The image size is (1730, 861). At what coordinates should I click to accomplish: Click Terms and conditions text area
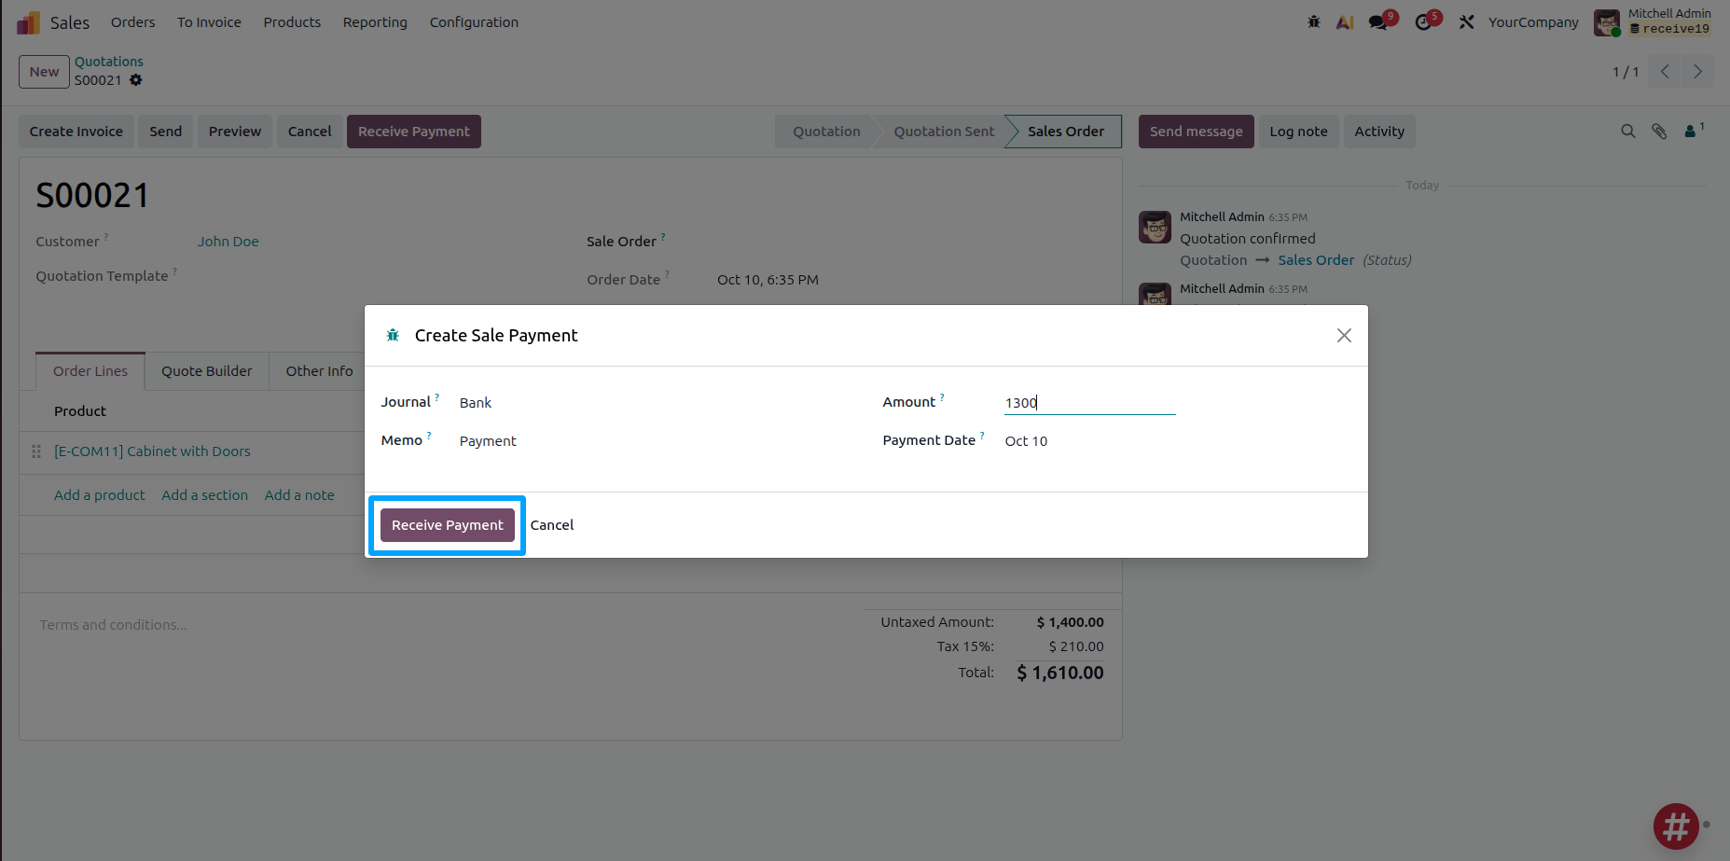pos(114,625)
